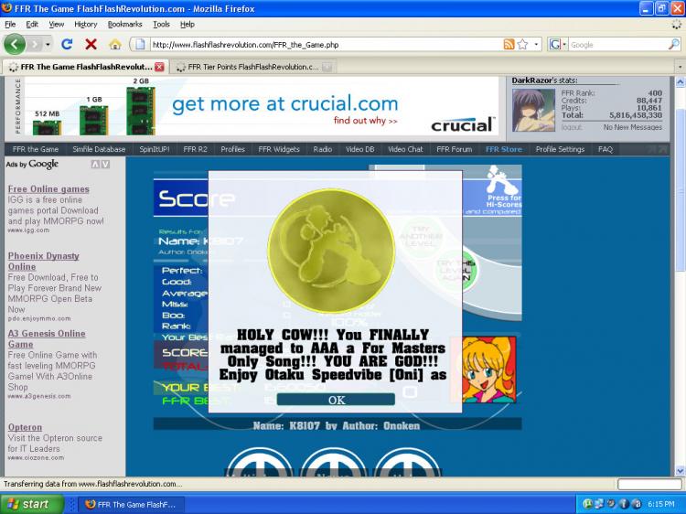Reload the page with the refresh icon
Image resolution: width=686 pixels, height=514 pixels.
67,44
